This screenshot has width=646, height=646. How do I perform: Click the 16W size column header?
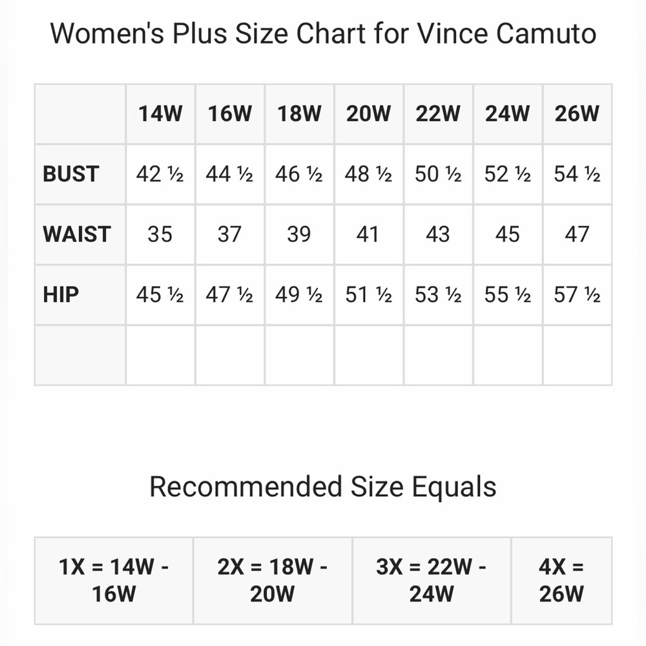[229, 114]
